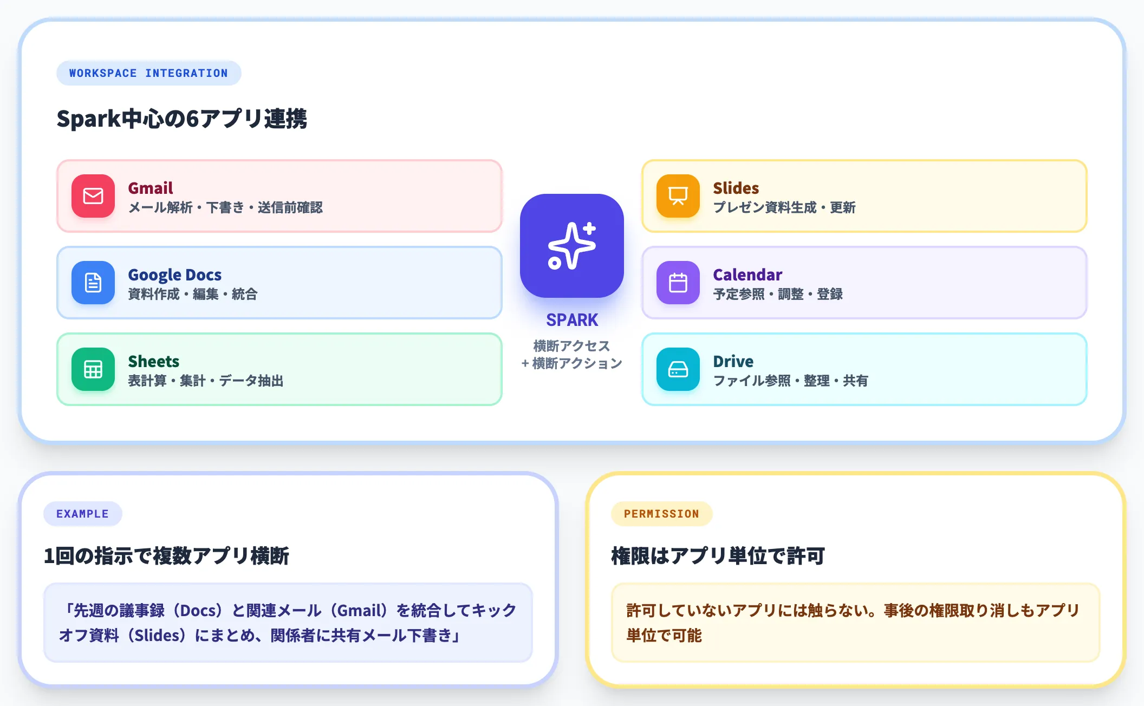The height and width of the screenshot is (706, 1144).
Task: Click Slides description 'プレゼン資料生成・更新'
Action: [784, 207]
